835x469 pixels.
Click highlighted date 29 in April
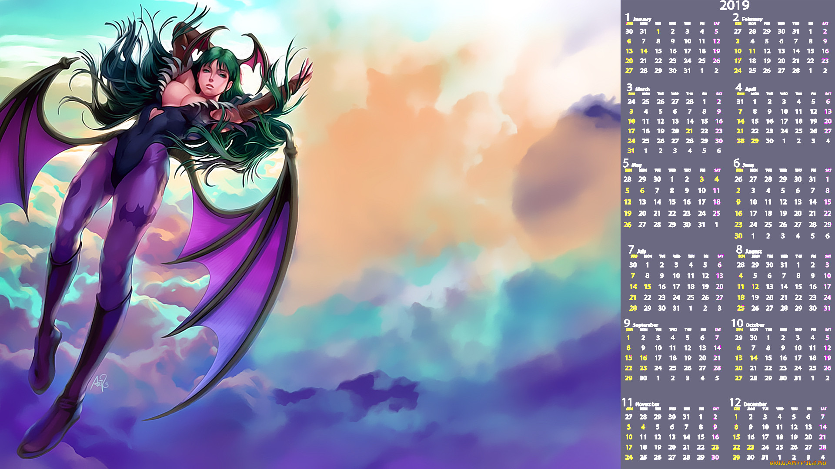[755, 141]
